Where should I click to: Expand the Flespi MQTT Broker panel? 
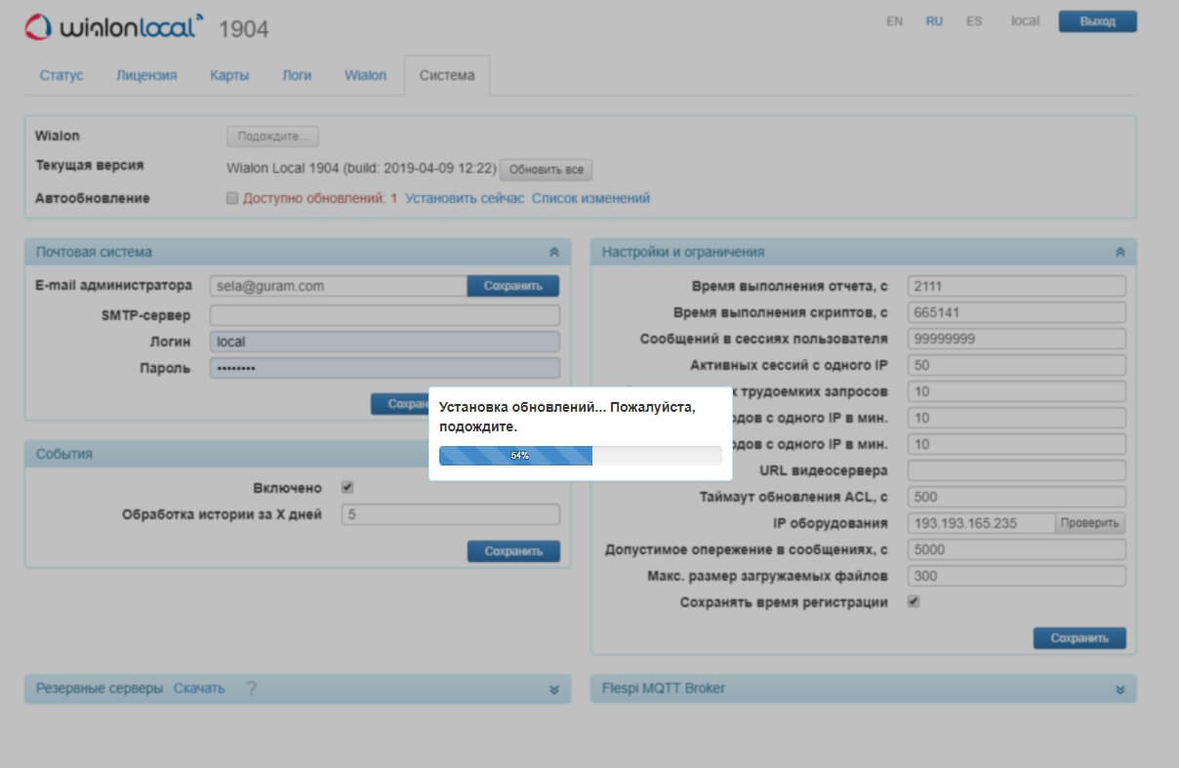[x=1118, y=688]
